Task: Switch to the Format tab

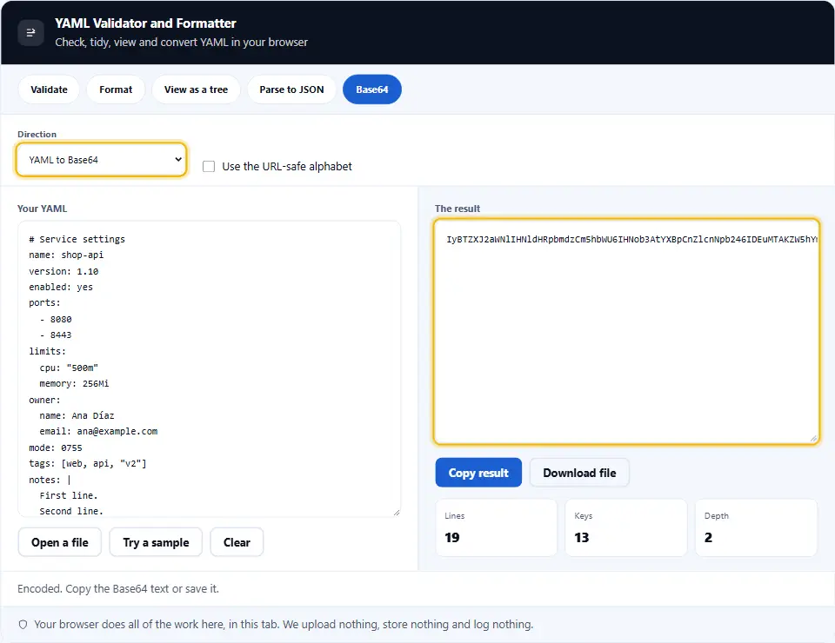Action: (x=116, y=89)
